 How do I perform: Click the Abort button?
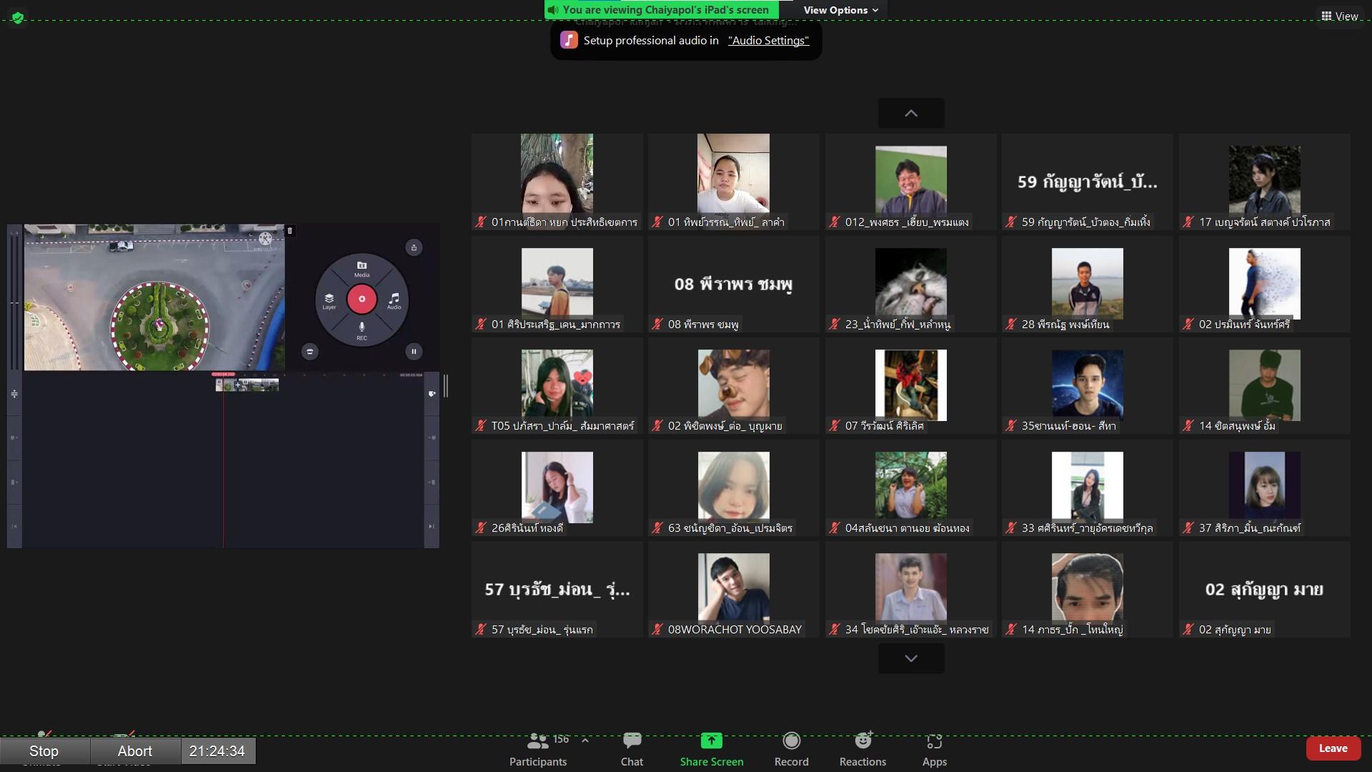click(134, 751)
